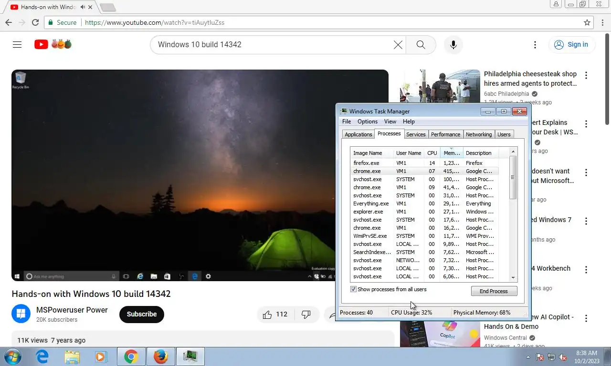611x366 pixels.
Task: Open the YouTube home logo
Action: pyautogui.click(x=53, y=44)
